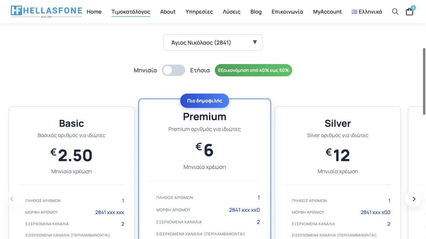Click Premium number format 2841 xxx xx0

[244, 210]
